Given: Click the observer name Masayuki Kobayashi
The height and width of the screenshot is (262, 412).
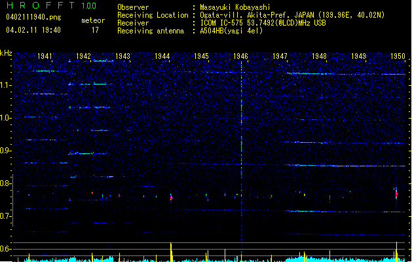Looking at the screenshot, I should tap(235, 7).
